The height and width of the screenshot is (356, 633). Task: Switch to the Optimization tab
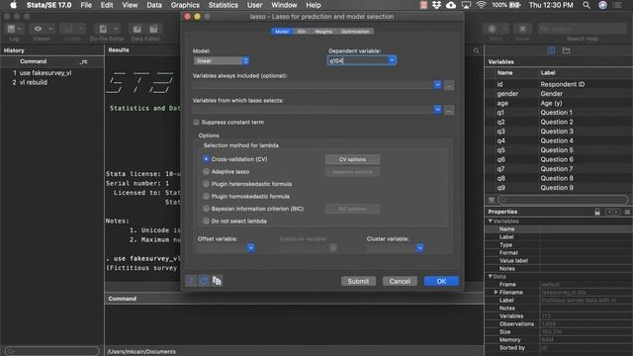[x=355, y=32]
